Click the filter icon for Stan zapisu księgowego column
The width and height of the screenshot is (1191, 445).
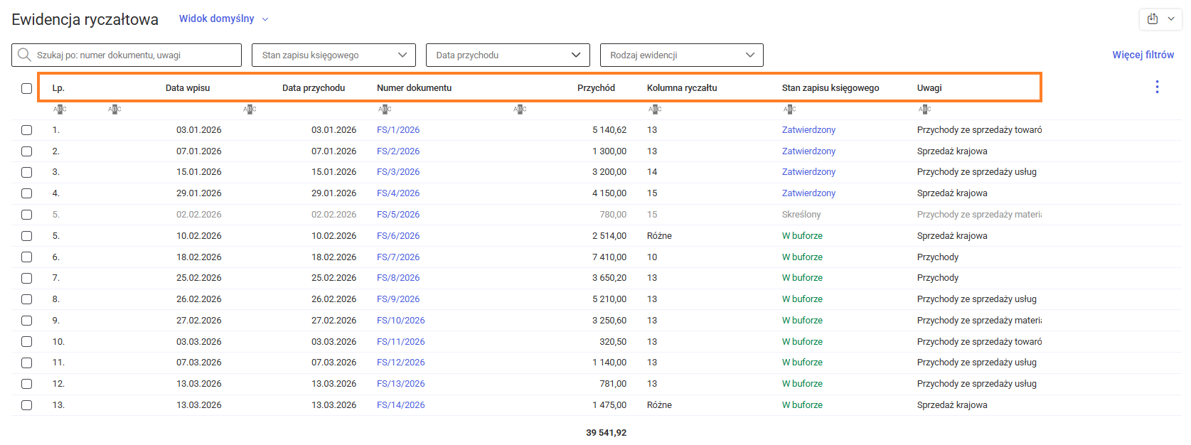[x=789, y=109]
